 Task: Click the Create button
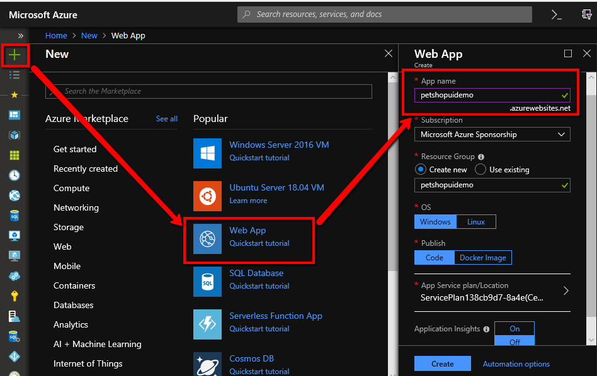[443, 363]
